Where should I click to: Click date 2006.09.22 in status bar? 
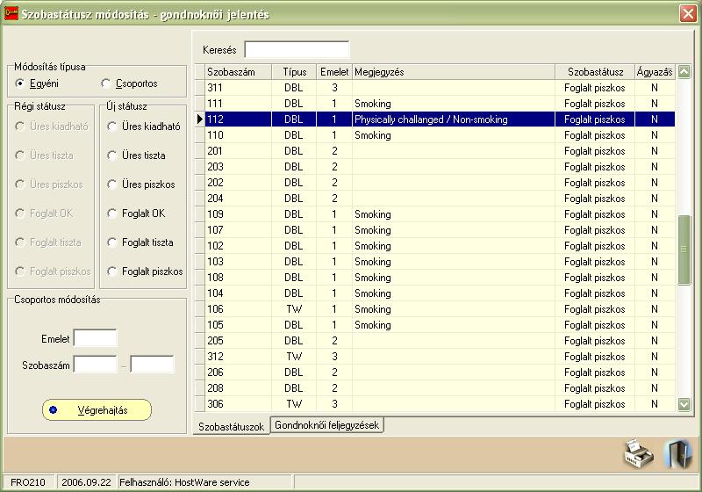tap(86, 482)
